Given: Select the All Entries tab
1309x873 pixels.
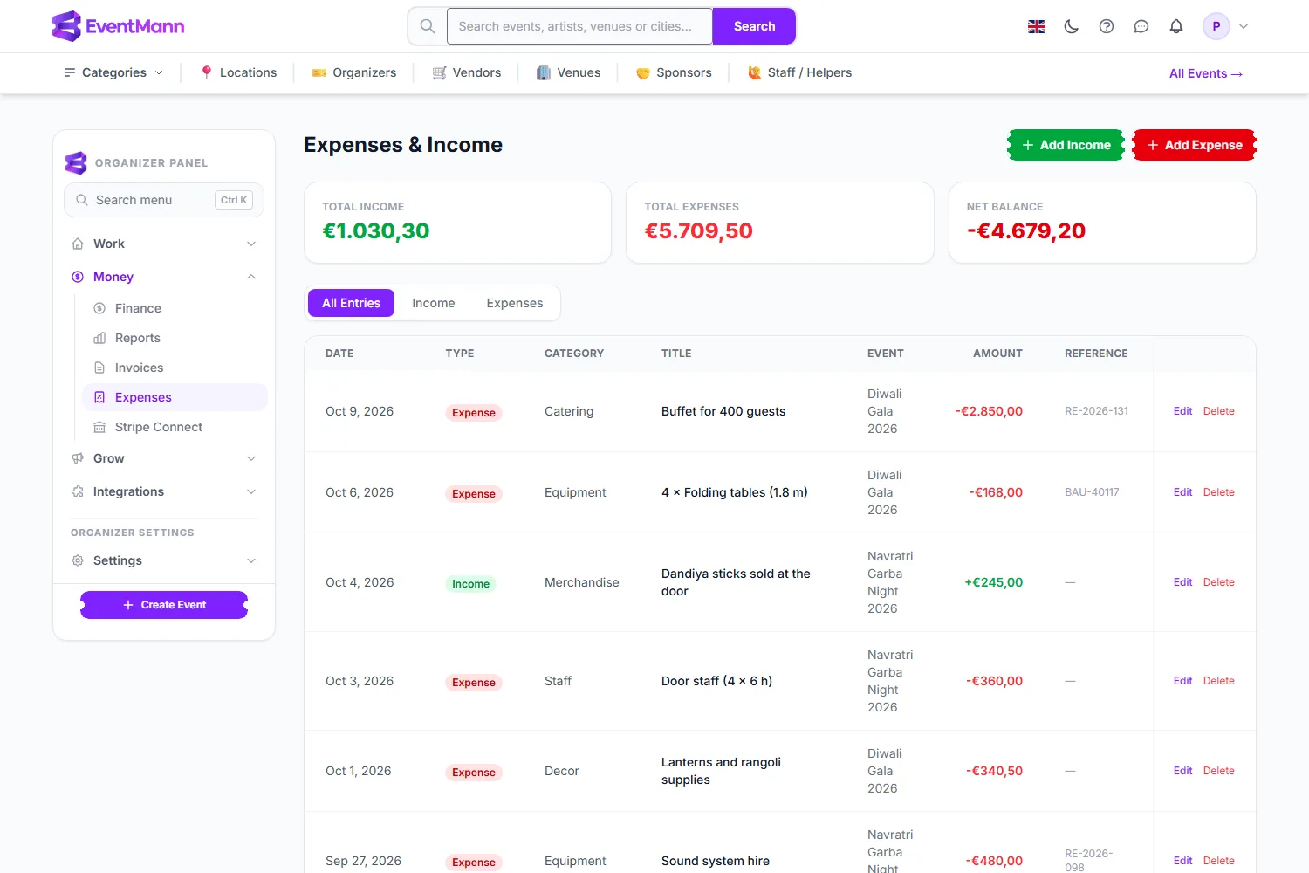Looking at the screenshot, I should click(351, 303).
